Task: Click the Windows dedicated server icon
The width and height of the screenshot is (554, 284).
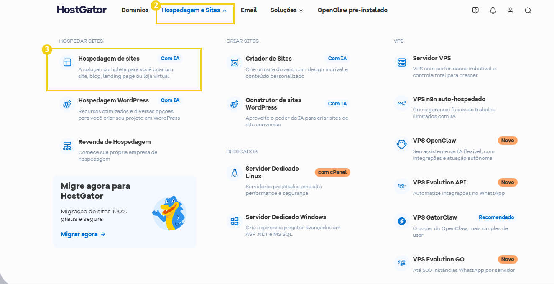Action: coord(235,221)
